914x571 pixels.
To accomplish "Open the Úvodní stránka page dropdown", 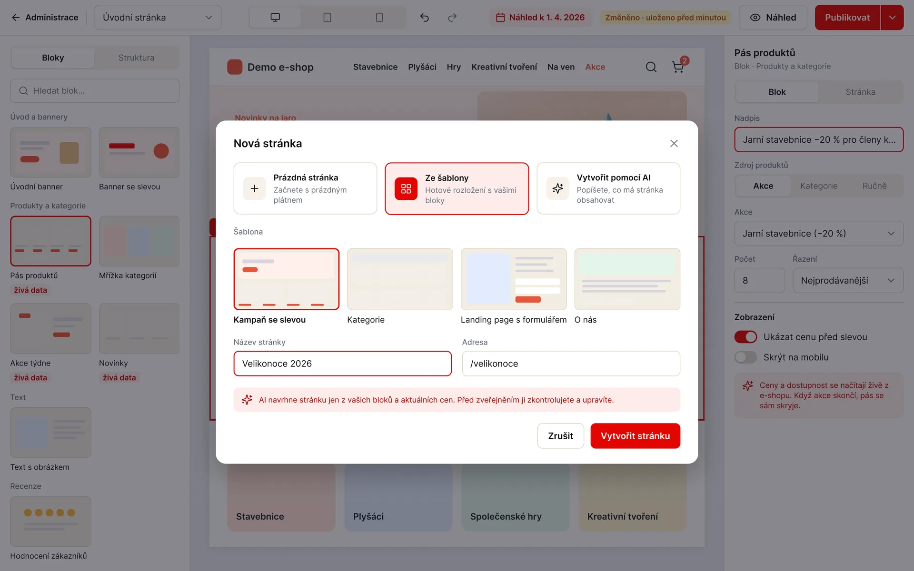I will 158,18.
